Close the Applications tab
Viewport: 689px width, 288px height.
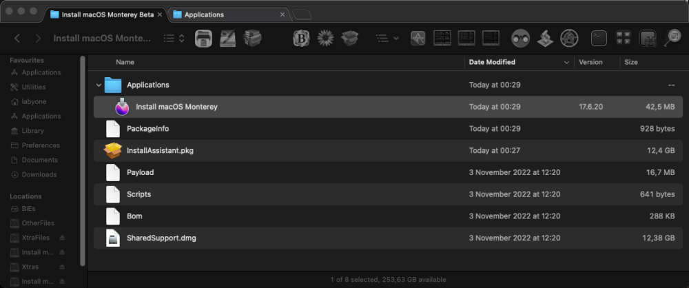(x=282, y=14)
